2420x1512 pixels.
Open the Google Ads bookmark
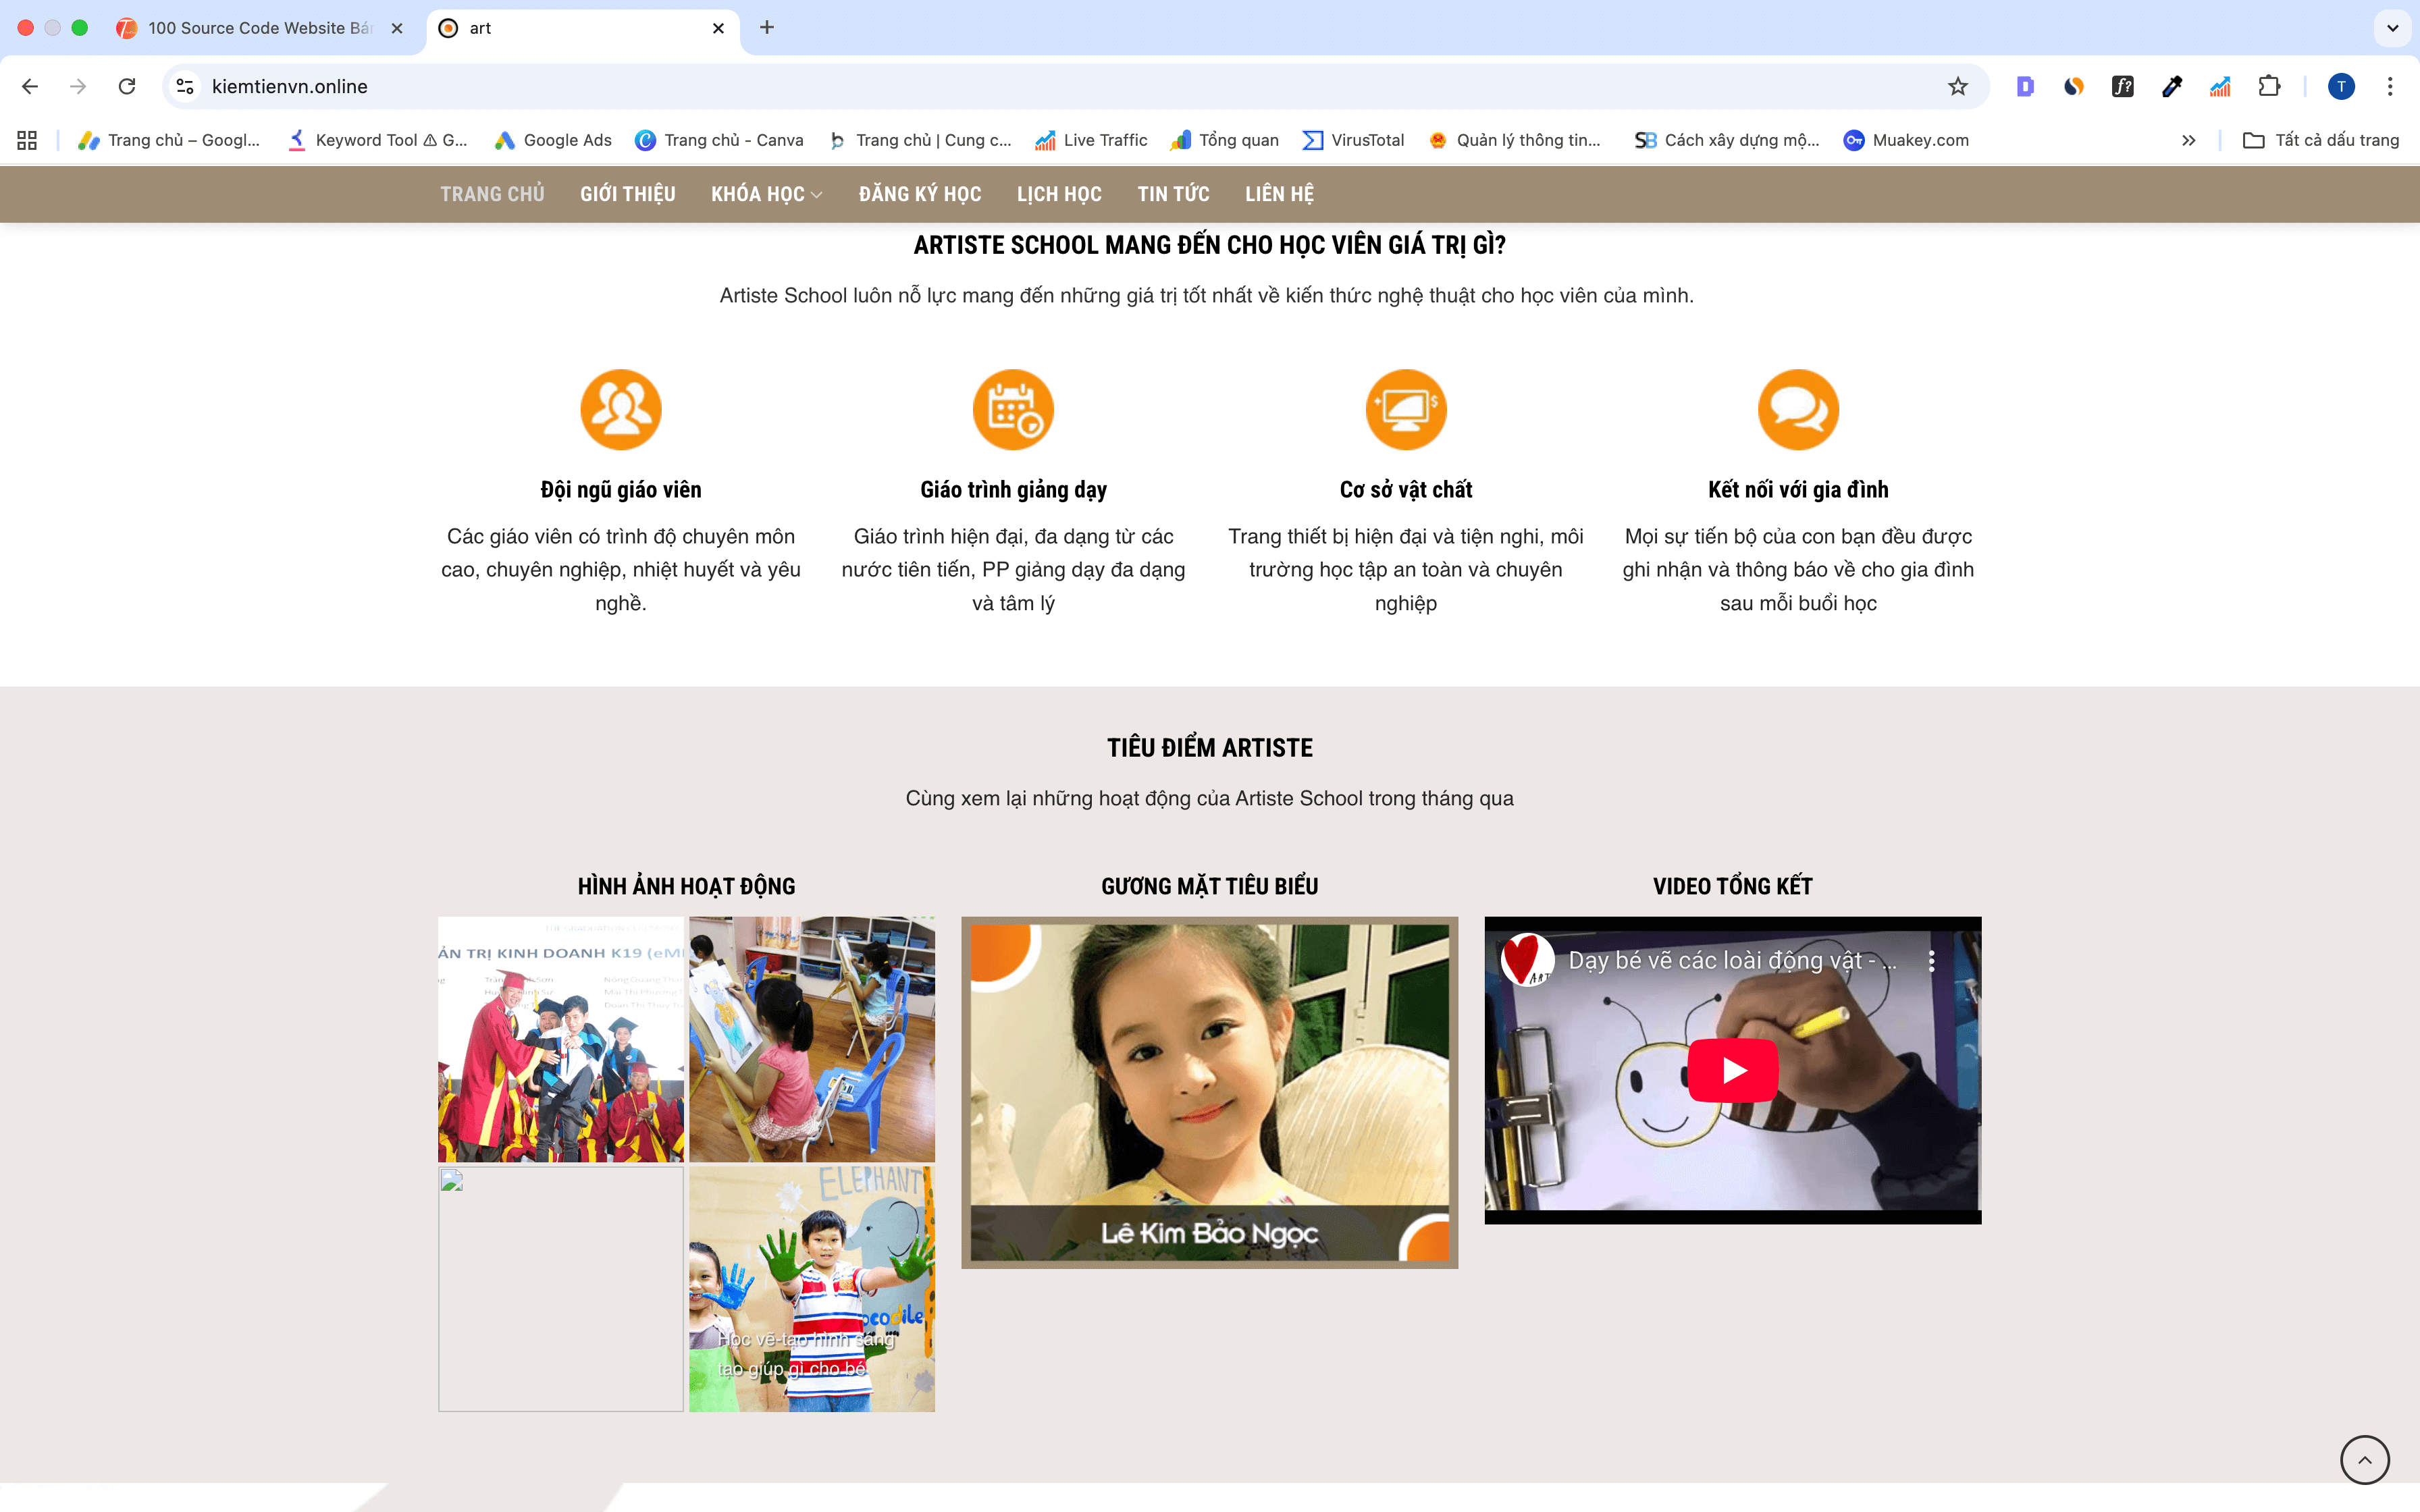[x=553, y=141]
